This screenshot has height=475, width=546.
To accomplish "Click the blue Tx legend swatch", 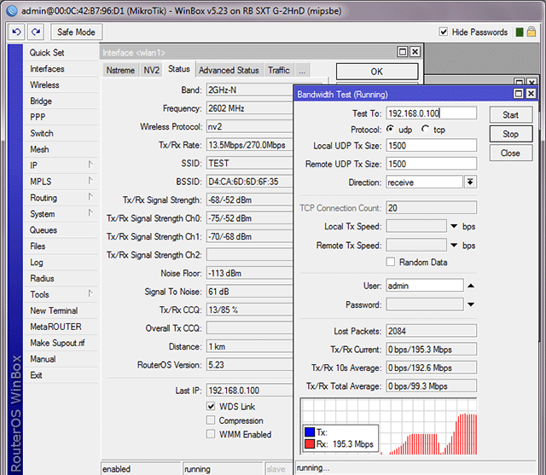I will 310,432.
